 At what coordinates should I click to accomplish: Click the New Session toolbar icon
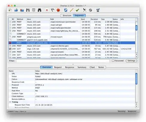[10, 10]
